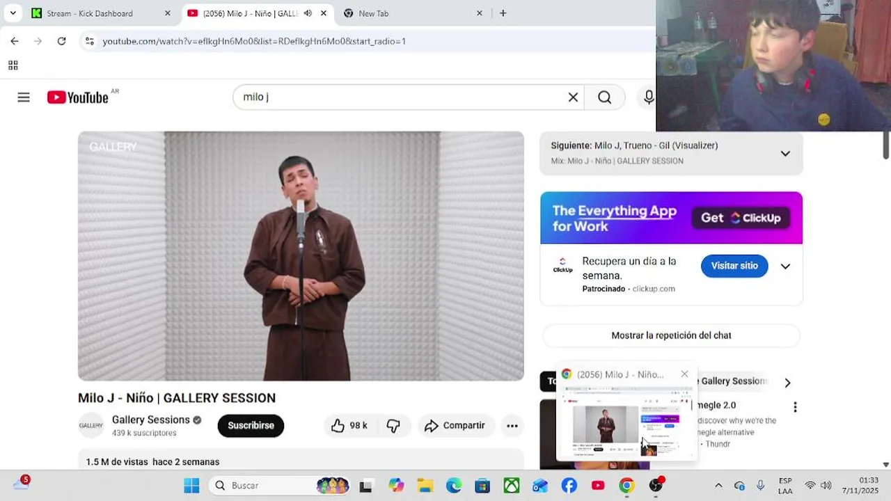Open the Gallery Sessions channel avatar
This screenshot has width=891, height=501.
pos(91,425)
